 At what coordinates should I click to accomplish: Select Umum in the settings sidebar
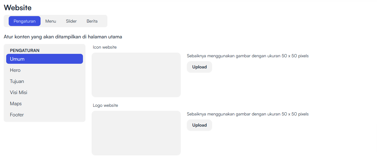pos(45,59)
